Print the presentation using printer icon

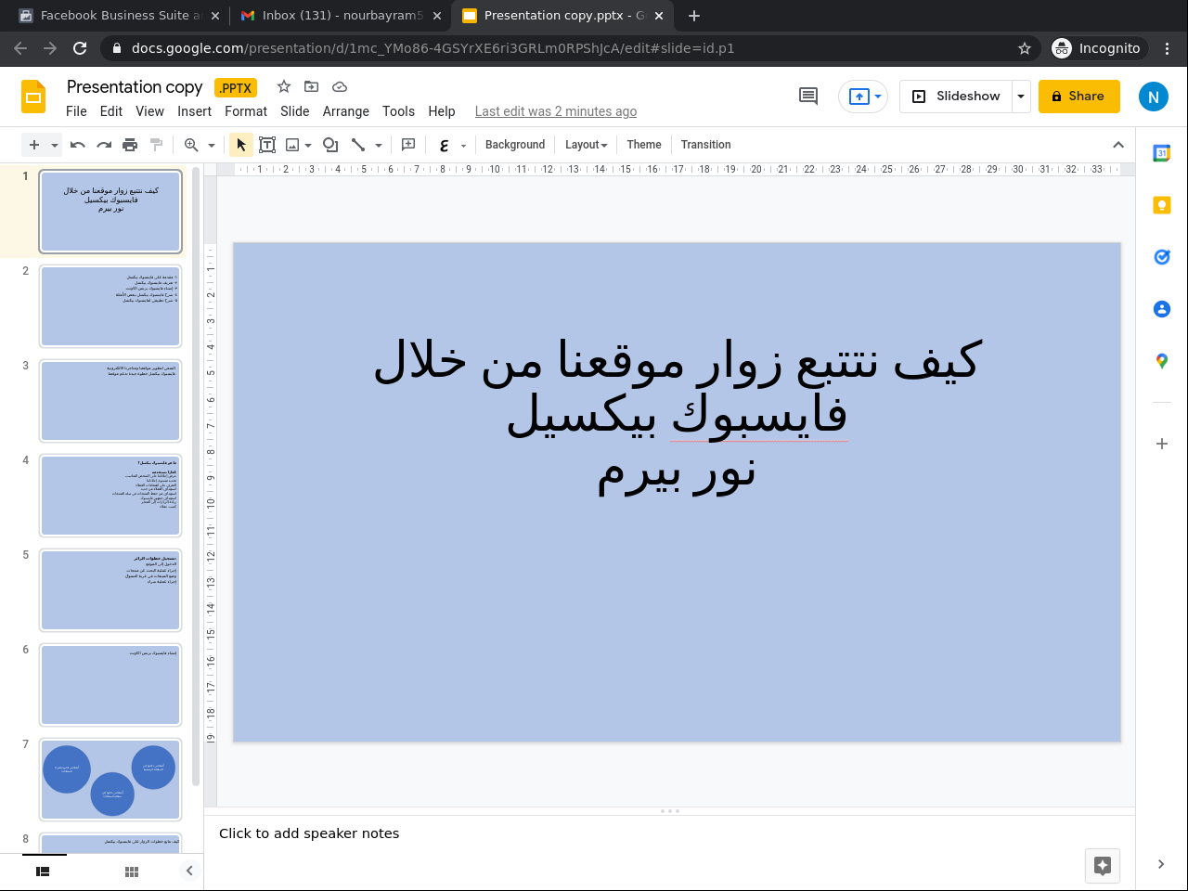coord(130,145)
